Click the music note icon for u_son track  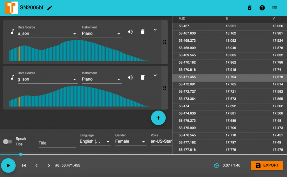click(x=12, y=32)
